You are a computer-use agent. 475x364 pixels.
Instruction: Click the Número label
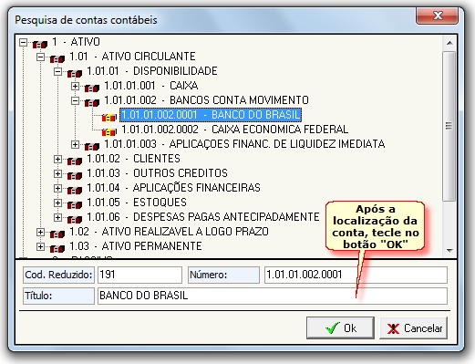point(223,275)
